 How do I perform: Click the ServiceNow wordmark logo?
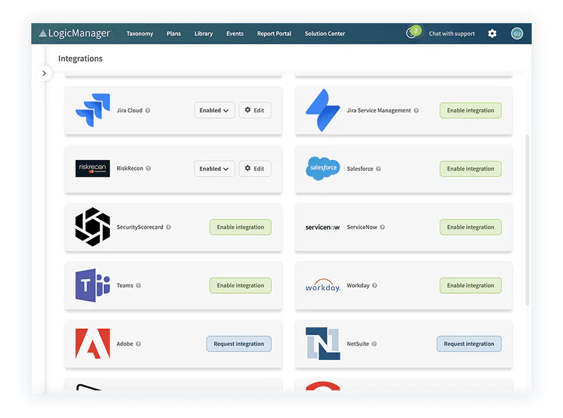point(323,227)
